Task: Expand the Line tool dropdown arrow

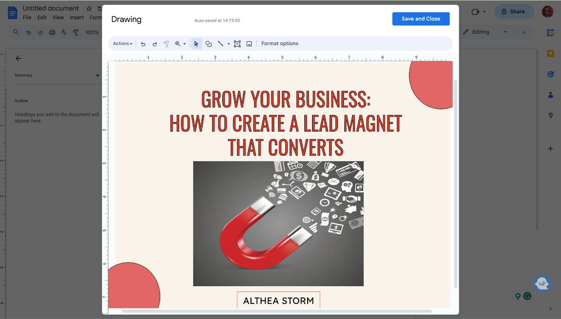Action: 229,44
